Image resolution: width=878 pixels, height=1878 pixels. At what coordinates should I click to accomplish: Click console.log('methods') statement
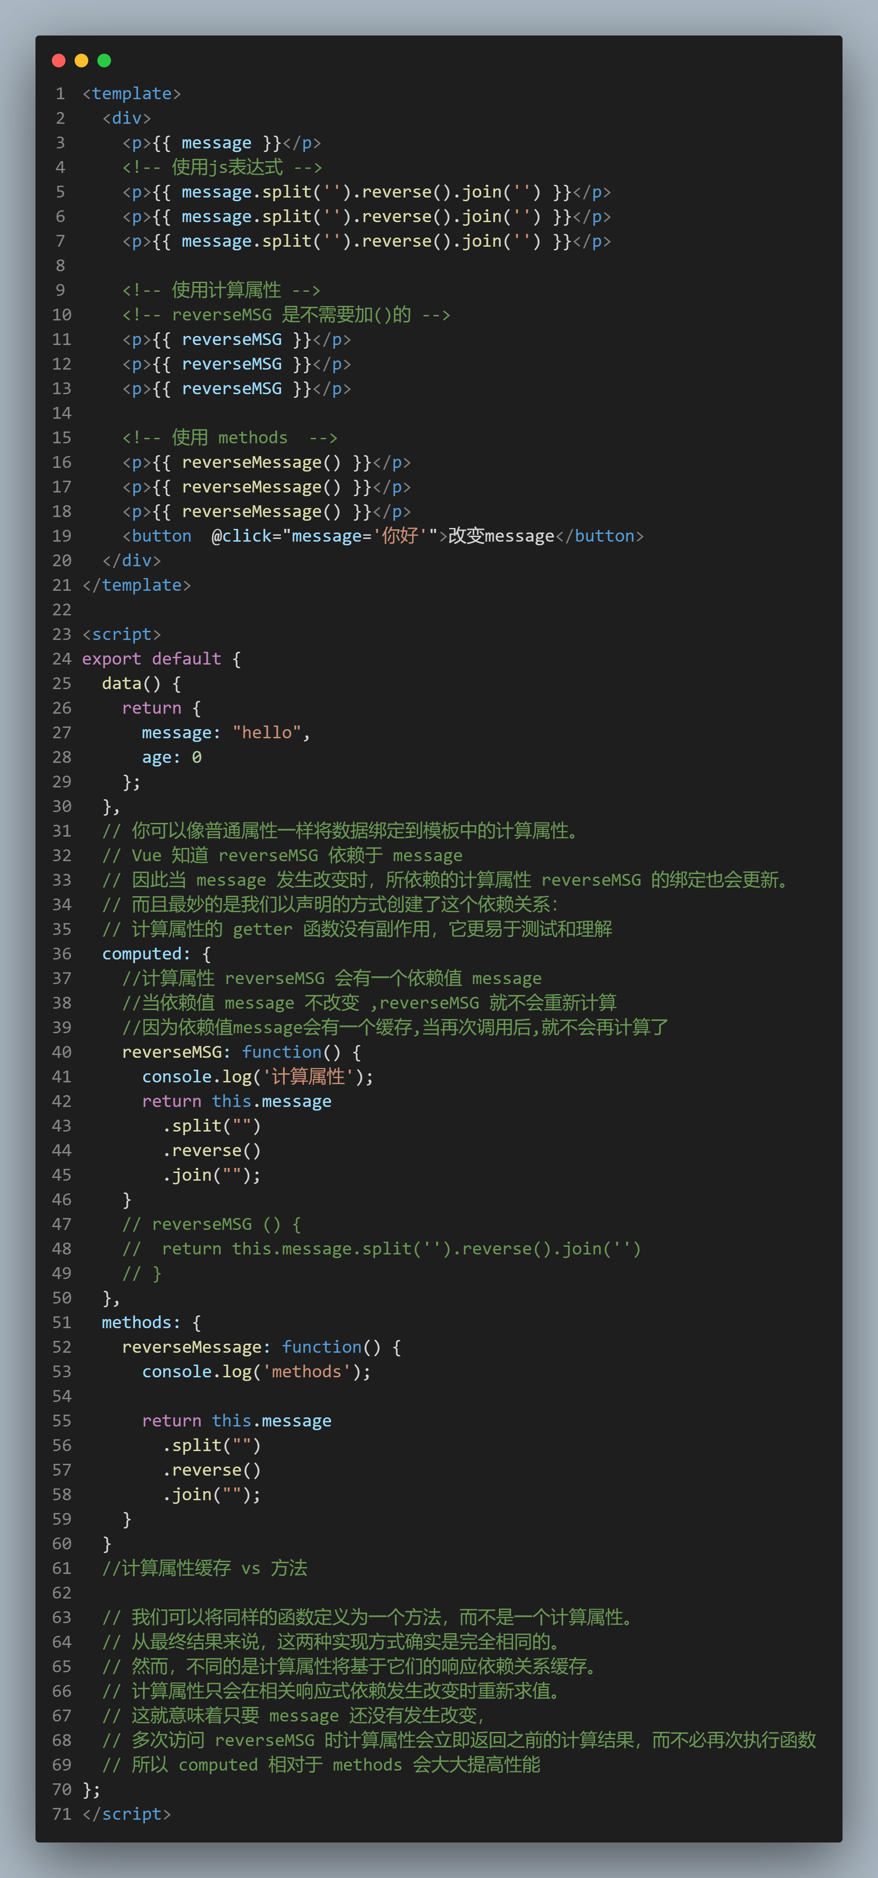[256, 1371]
